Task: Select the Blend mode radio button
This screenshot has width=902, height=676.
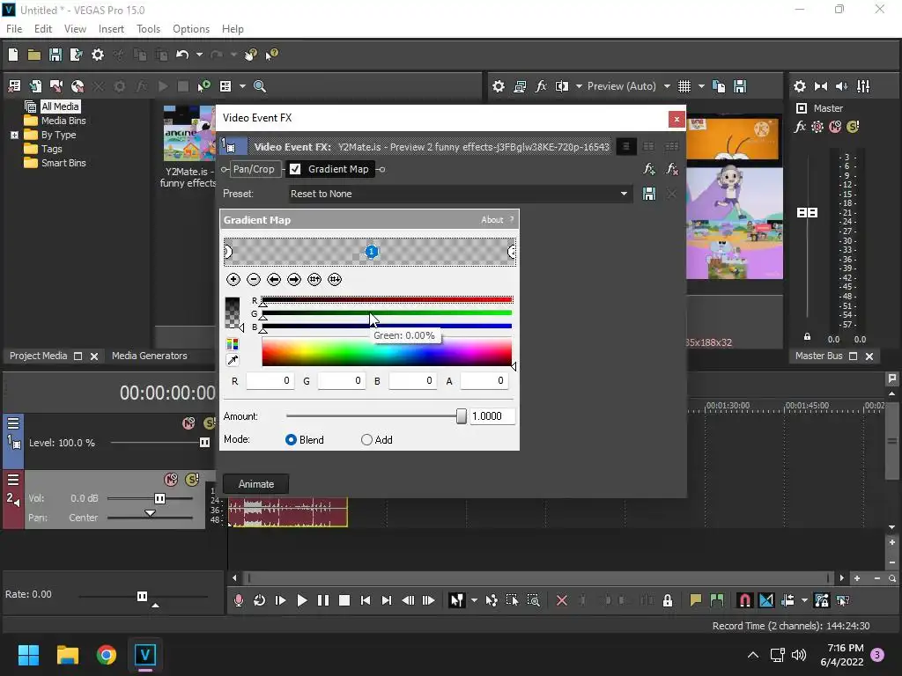Action: point(291,440)
